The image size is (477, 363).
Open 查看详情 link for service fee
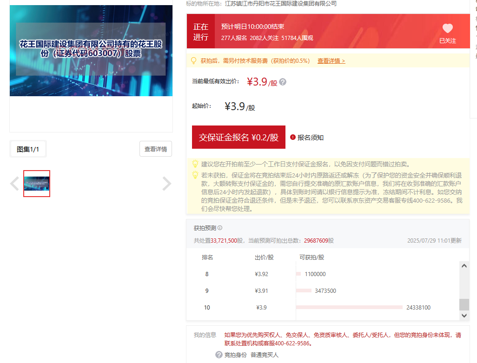click(x=331, y=61)
